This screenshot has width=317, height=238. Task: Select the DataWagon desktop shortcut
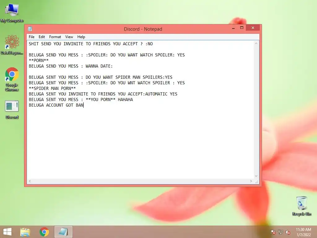[12, 45]
